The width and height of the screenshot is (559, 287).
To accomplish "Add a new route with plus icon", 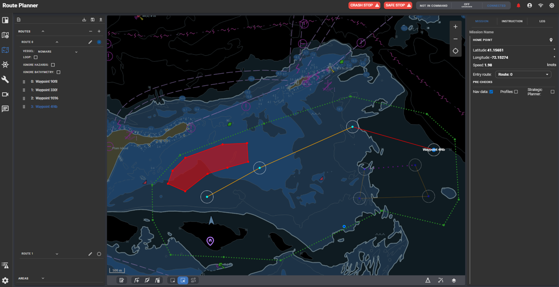I will (99, 32).
